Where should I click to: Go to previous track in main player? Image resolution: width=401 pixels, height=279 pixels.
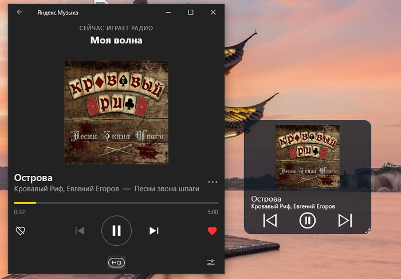click(x=80, y=231)
